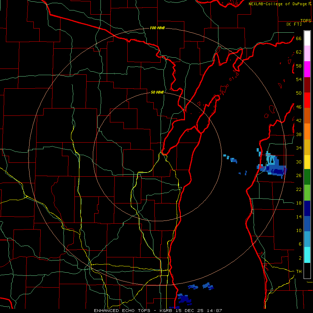Screen dimensions: 313x313
Task: Click the dark orange 42-46 kft legend swatch
Action: click(x=307, y=116)
